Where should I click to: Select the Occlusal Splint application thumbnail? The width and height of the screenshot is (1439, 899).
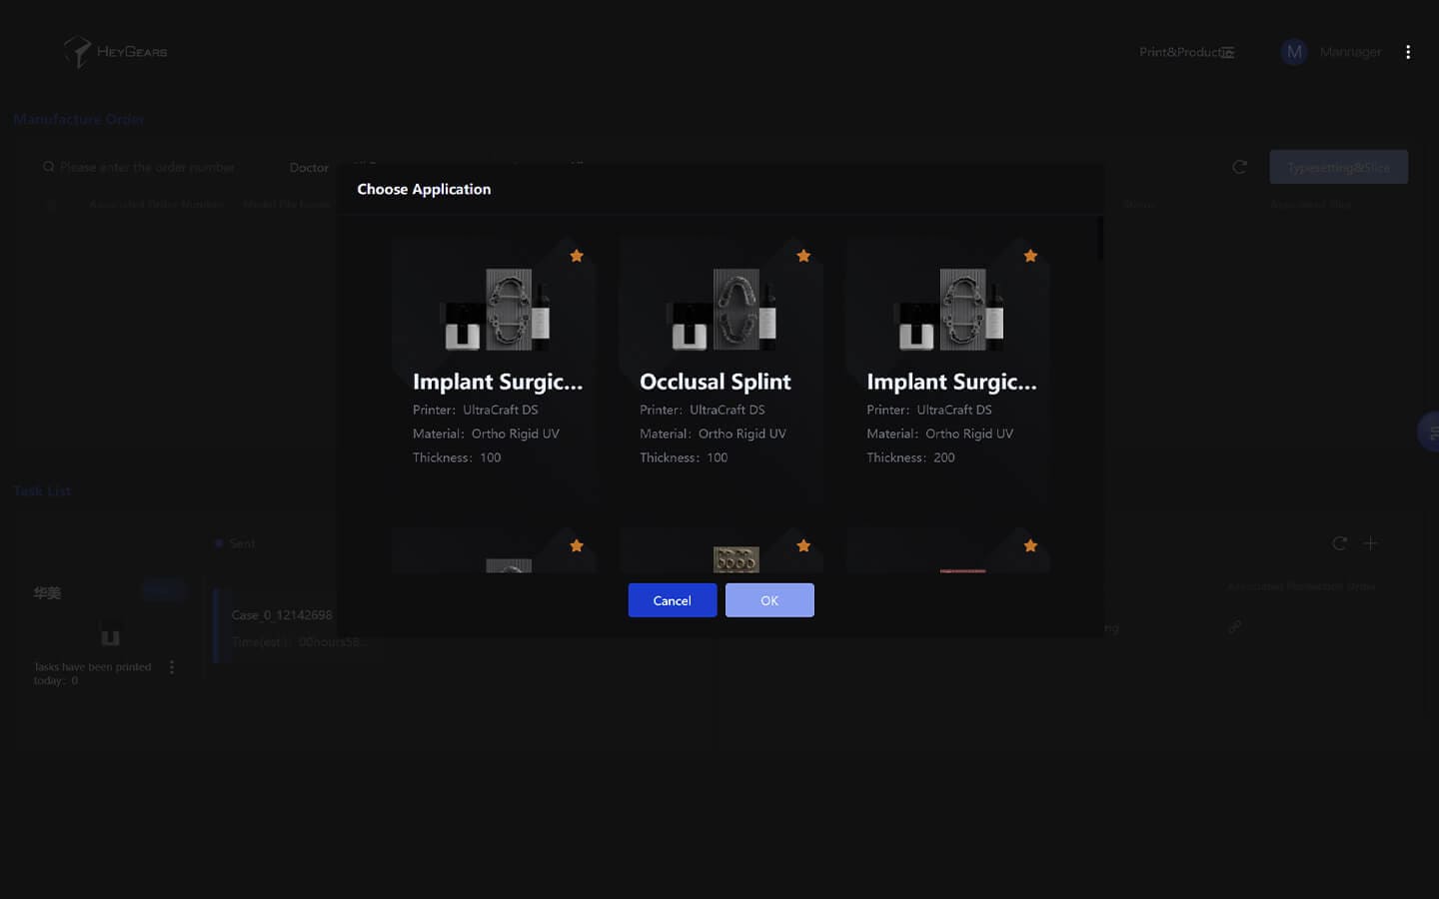720,310
